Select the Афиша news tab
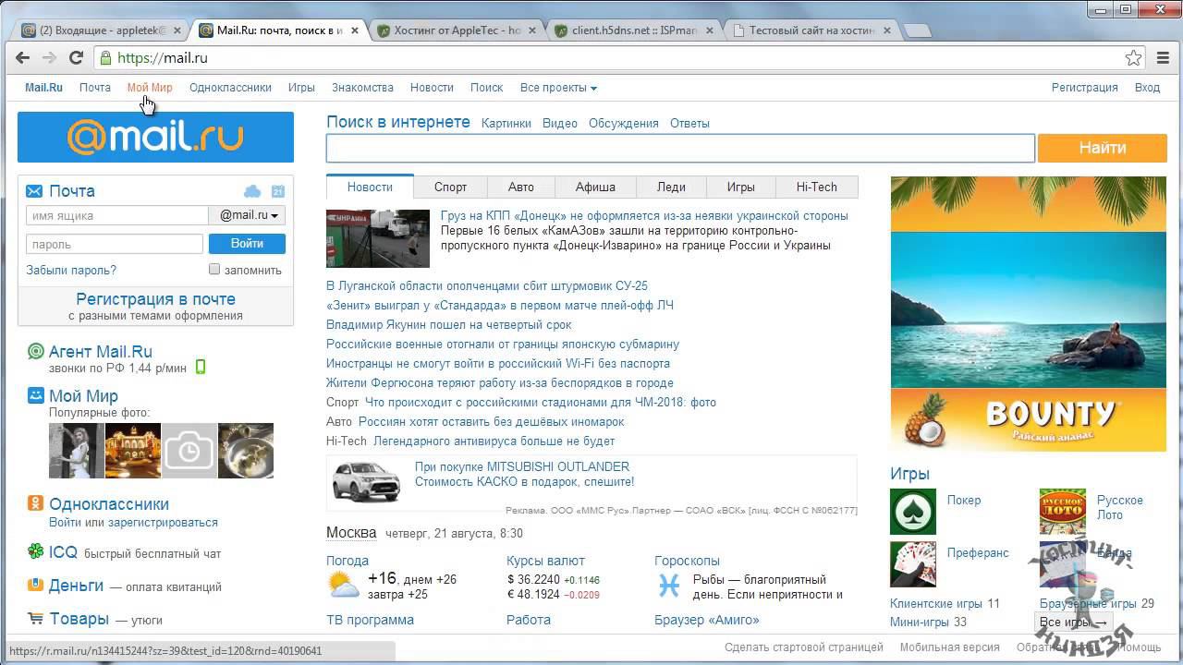 pyautogui.click(x=595, y=187)
